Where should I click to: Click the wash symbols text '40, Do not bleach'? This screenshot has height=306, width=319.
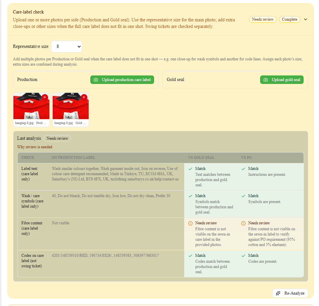coord(111,195)
